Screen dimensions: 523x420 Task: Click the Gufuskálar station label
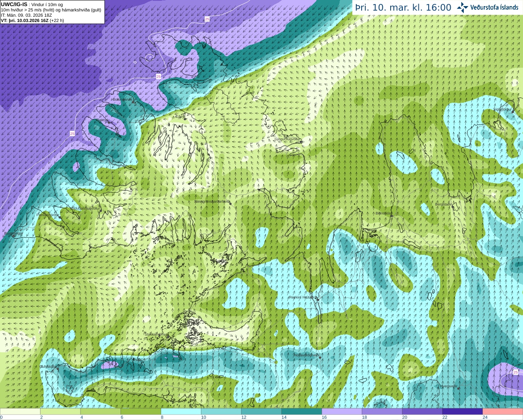coord(48,367)
